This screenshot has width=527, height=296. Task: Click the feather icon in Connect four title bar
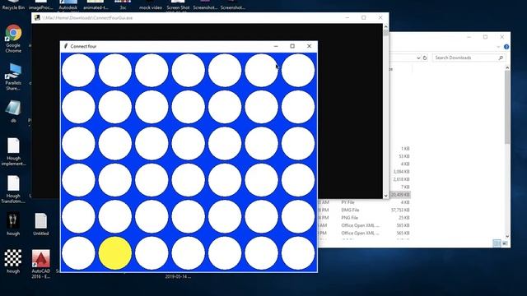66,46
